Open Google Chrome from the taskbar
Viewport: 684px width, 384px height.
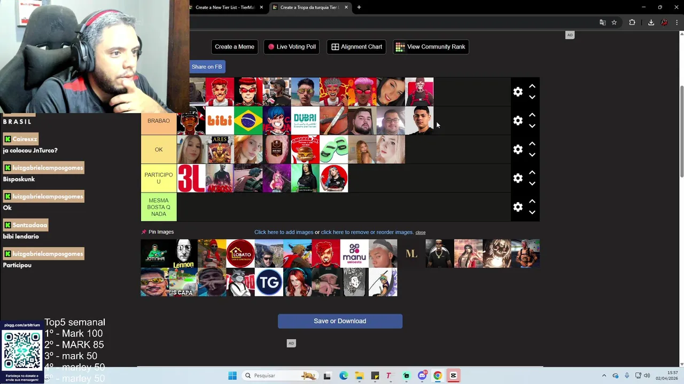click(x=438, y=375)
